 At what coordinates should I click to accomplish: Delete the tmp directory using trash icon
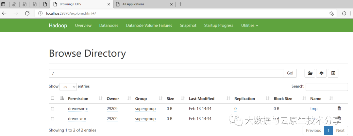(x=339, y=108)
